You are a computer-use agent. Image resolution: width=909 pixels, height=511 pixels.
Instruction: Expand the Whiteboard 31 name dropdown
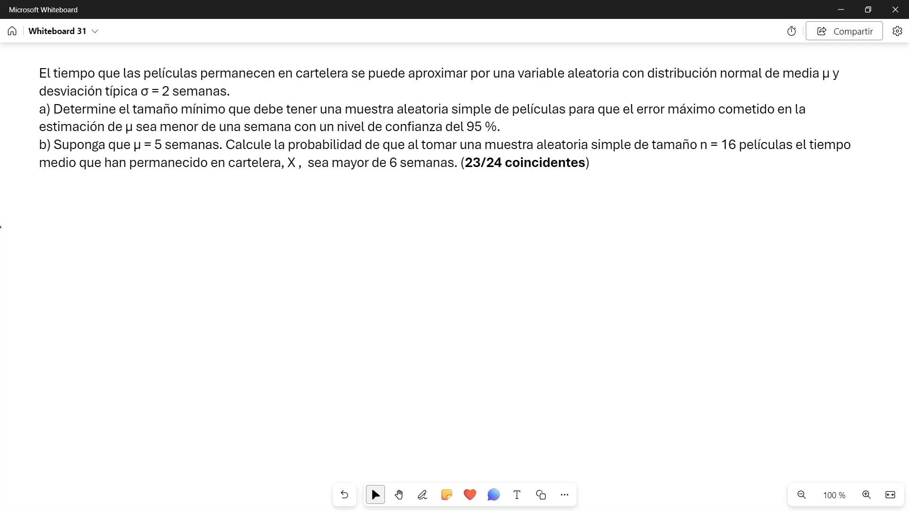pyautogui.click(x=95, y=31)
